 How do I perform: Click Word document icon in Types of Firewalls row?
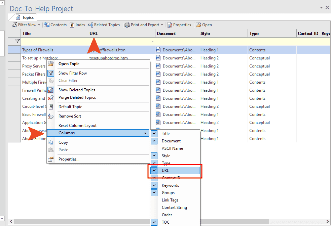(x=158, y=50)
